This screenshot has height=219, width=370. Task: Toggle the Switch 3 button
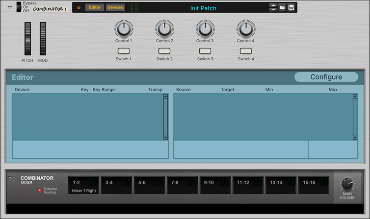205,51
